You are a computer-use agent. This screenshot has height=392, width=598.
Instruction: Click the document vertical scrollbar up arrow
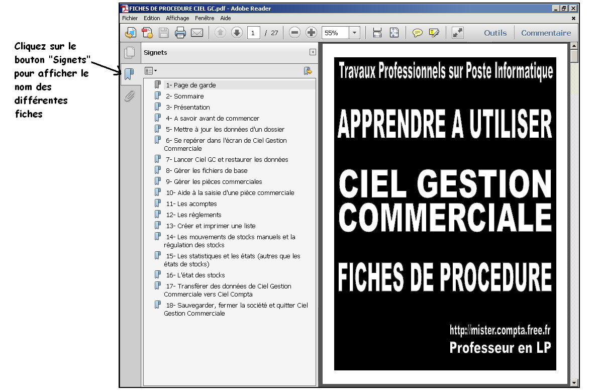click(574, 46)
